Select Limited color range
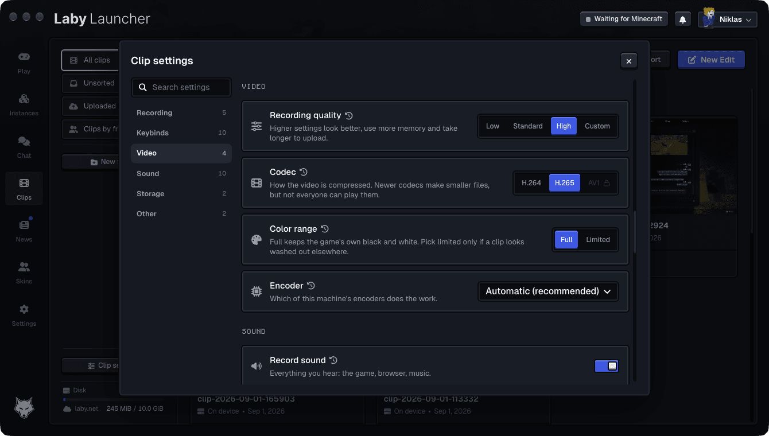This screenshot has height=436, width=769. click(598, 240)
